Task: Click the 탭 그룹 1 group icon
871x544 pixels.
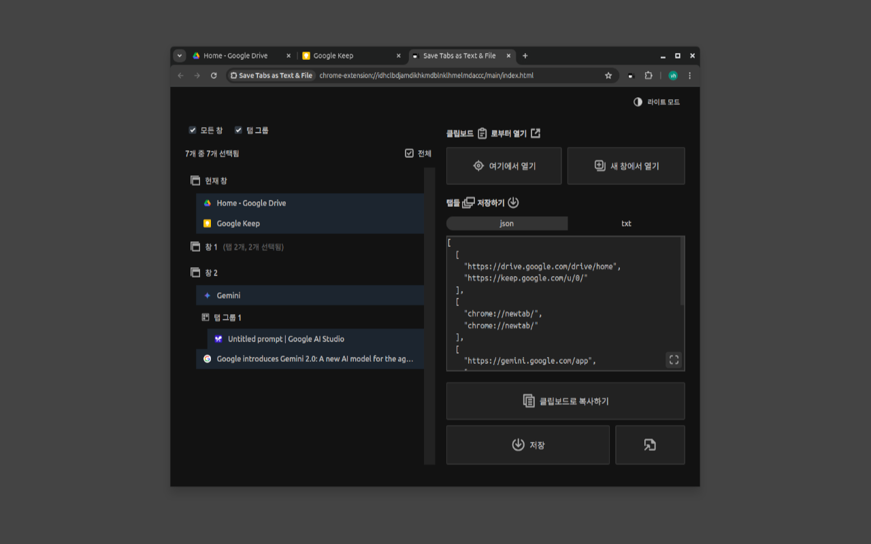Action: coord(205,318)
